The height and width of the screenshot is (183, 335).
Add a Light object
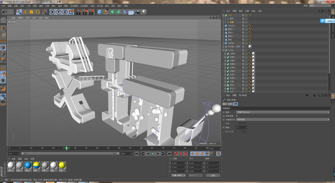tap(144, 12)
